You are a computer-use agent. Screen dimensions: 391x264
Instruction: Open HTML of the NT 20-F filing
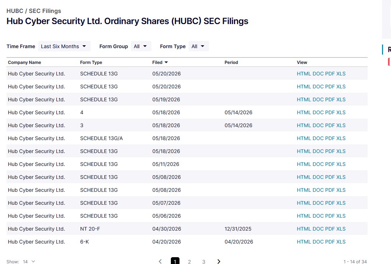pyautogui.click(x=304, y=229)
